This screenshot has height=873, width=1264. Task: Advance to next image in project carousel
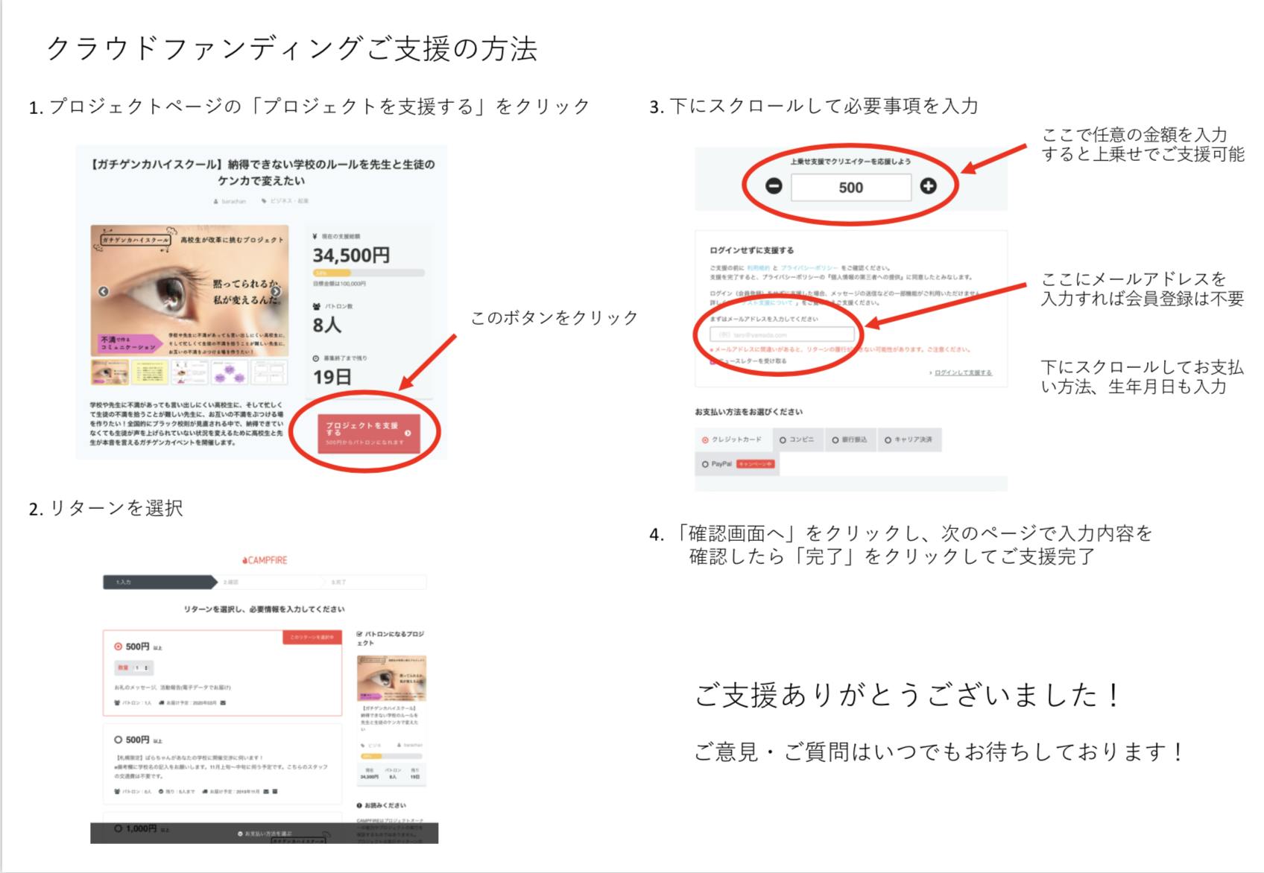pyautogui.click(x=275, y=291)
